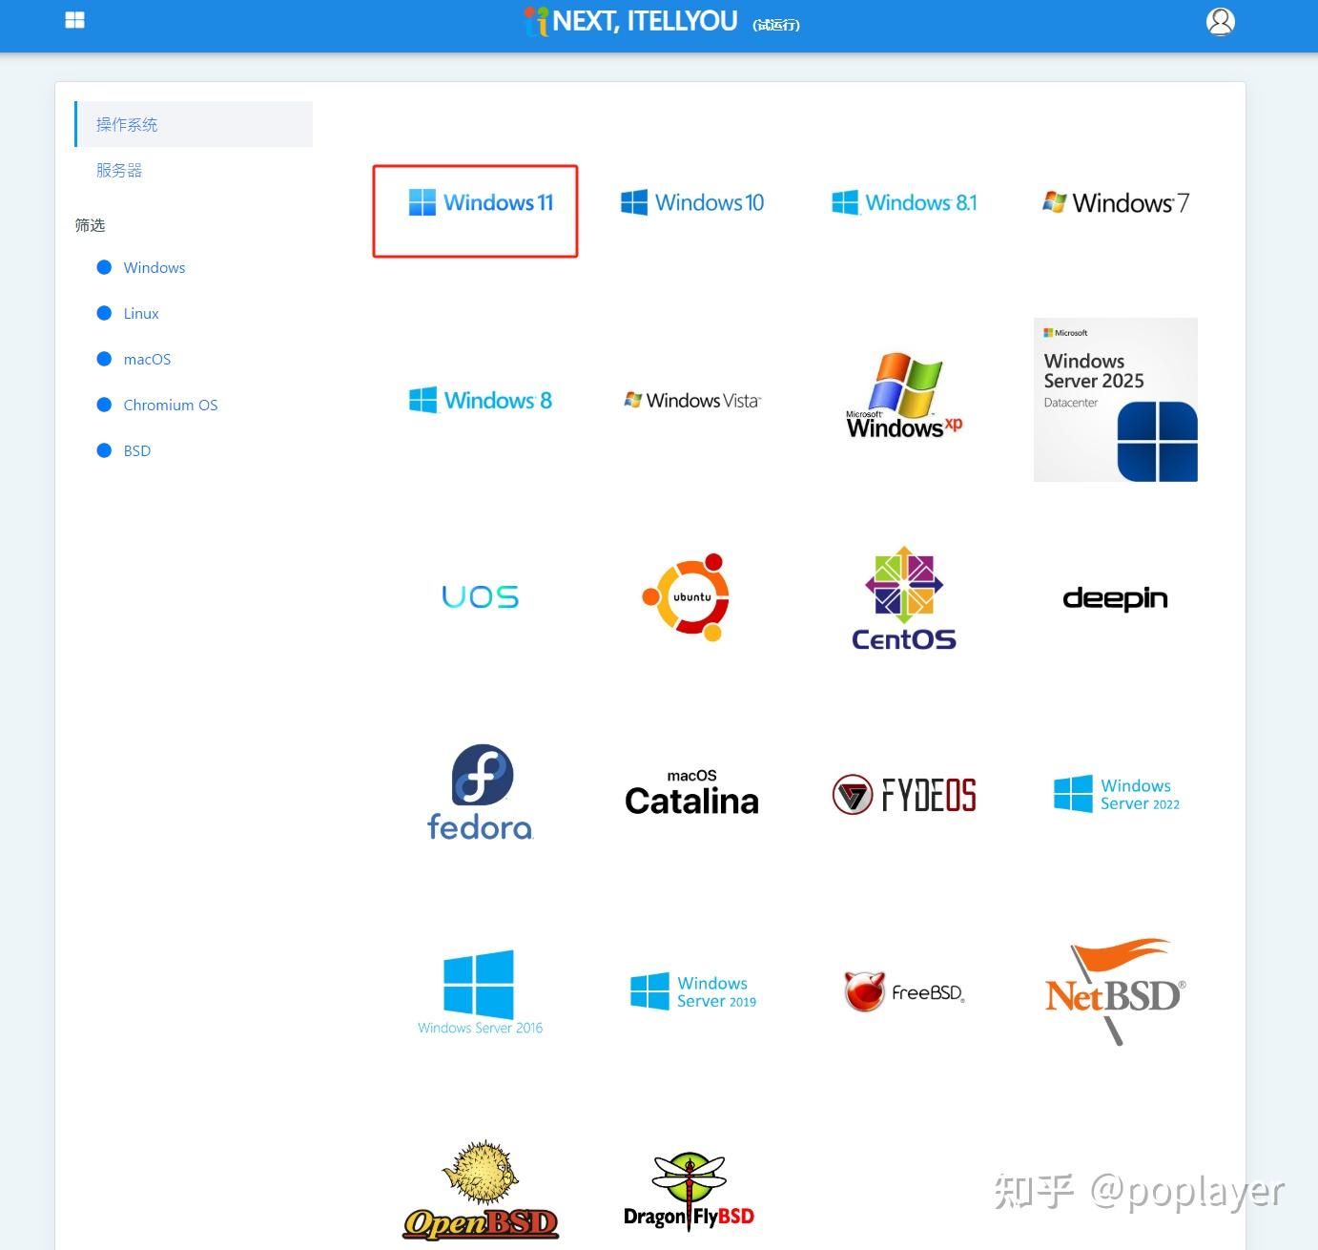Open the Windows 8.1 logo
Image resolution: width=1318 pixels, height=1250 pixels.
(x=904, y=202)
